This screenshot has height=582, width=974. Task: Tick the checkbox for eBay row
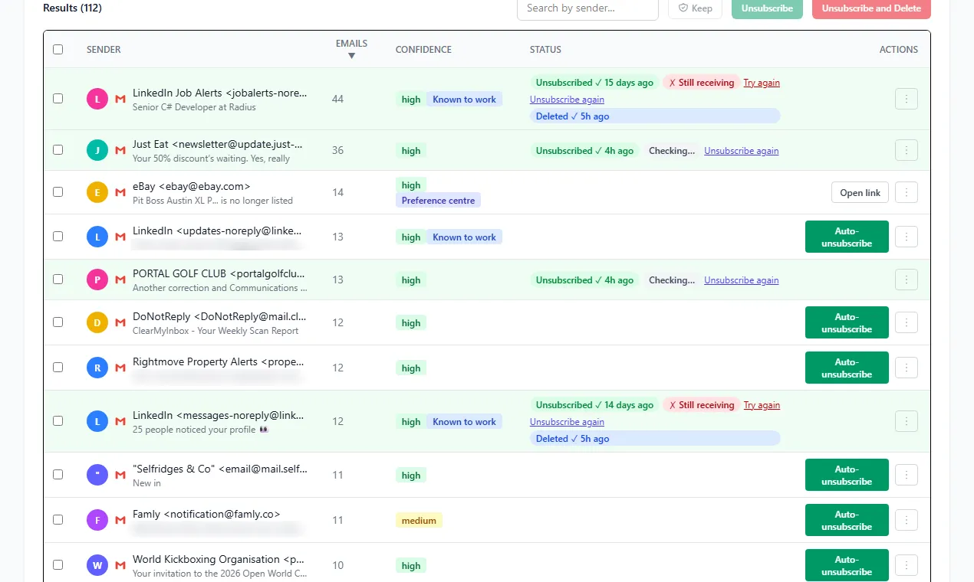pyautogui.click(x=58, y=192)
